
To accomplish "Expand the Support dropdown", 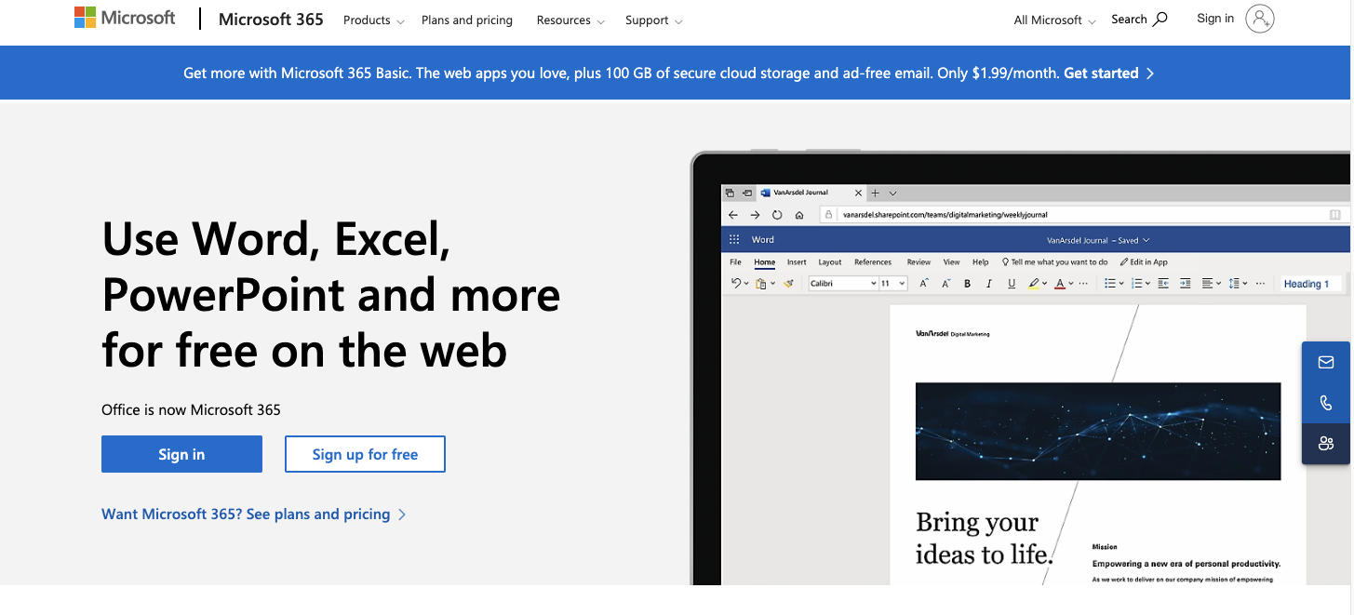I will (653, 20).
